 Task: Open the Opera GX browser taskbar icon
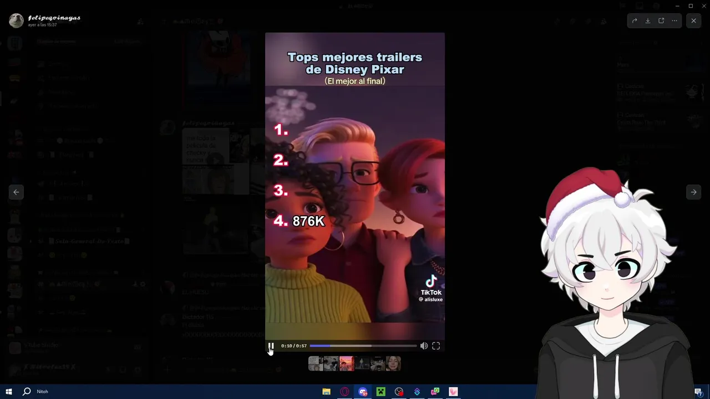tap(344, 391)
